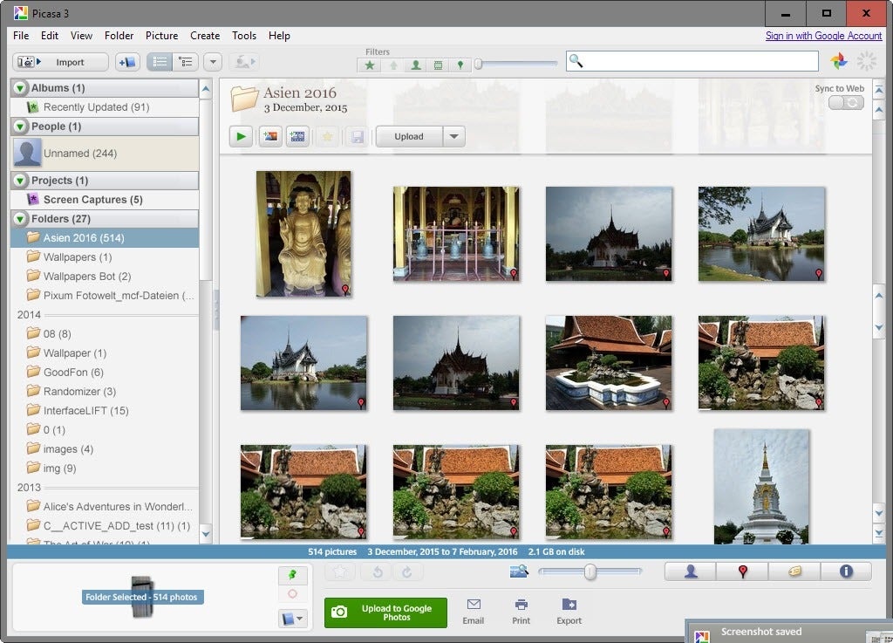Show the Tags panel
Screen dimensions: 893x643
(794, 571)
